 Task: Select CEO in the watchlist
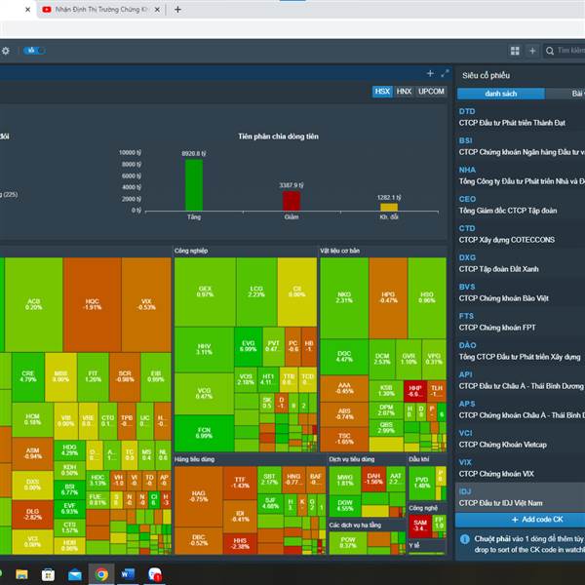coord(522,205)
